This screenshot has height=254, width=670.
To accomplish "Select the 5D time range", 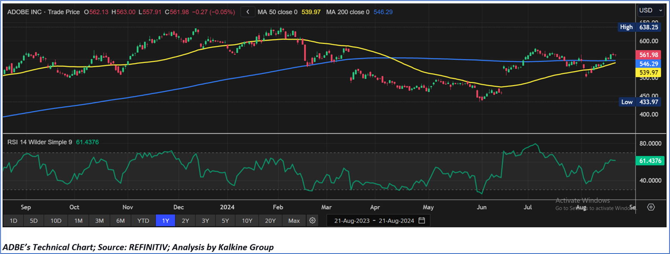I will tap(34, 221).
